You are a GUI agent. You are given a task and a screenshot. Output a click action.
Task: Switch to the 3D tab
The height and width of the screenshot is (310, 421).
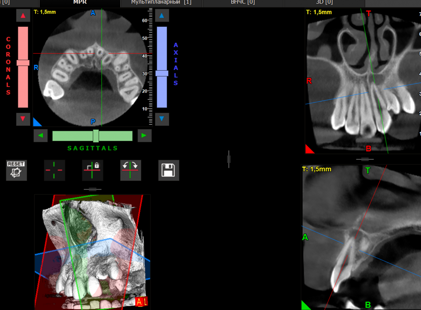click(x=324, y=3)
